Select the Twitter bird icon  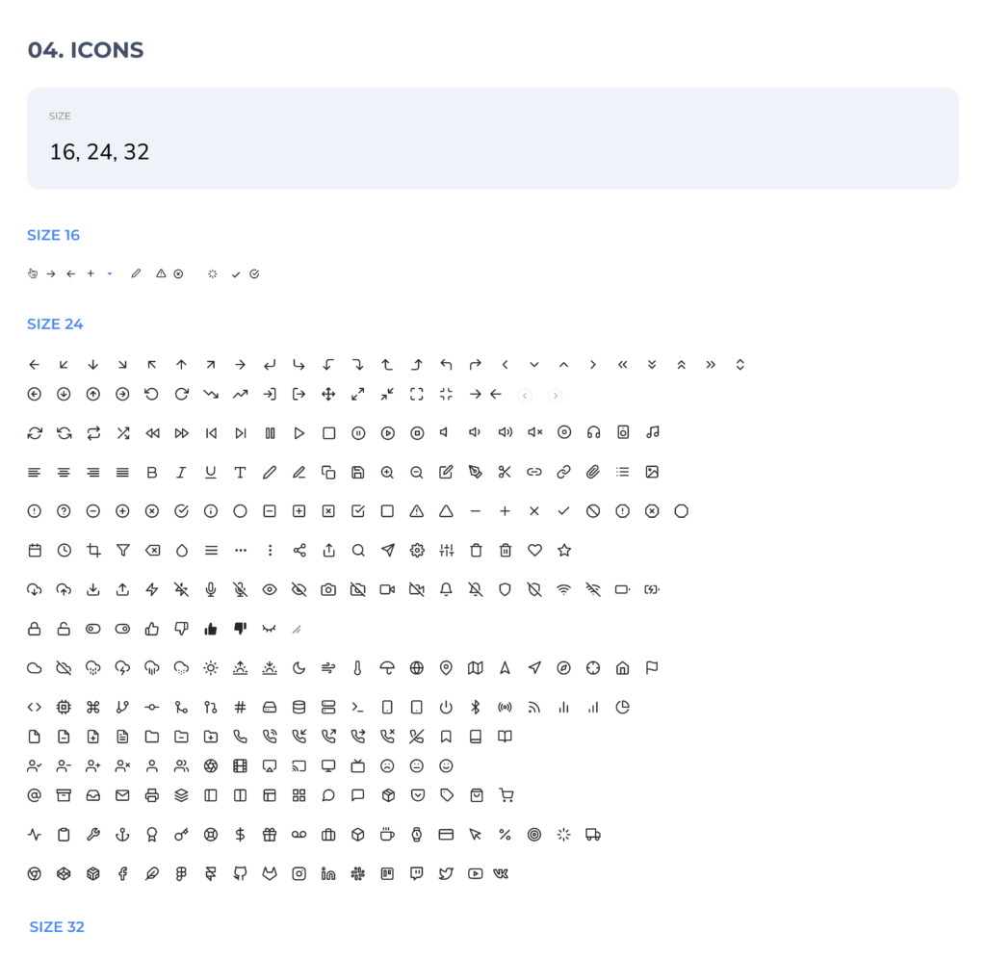[x=446, y=873]
